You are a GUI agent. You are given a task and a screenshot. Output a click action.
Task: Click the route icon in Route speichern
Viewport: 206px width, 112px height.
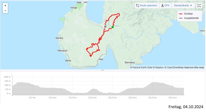[138, 5]
